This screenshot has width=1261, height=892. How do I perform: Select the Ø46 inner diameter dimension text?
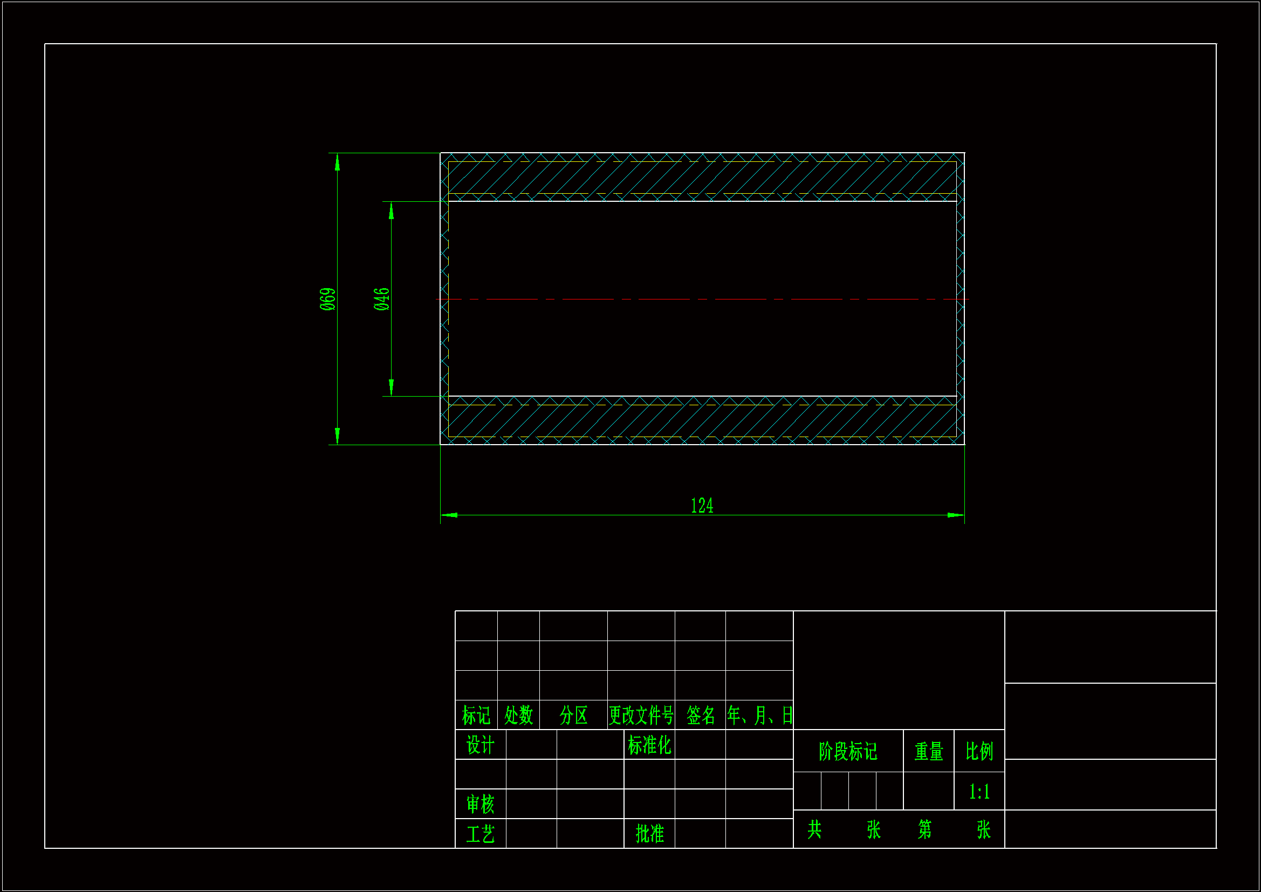click(x=381, y=299)
